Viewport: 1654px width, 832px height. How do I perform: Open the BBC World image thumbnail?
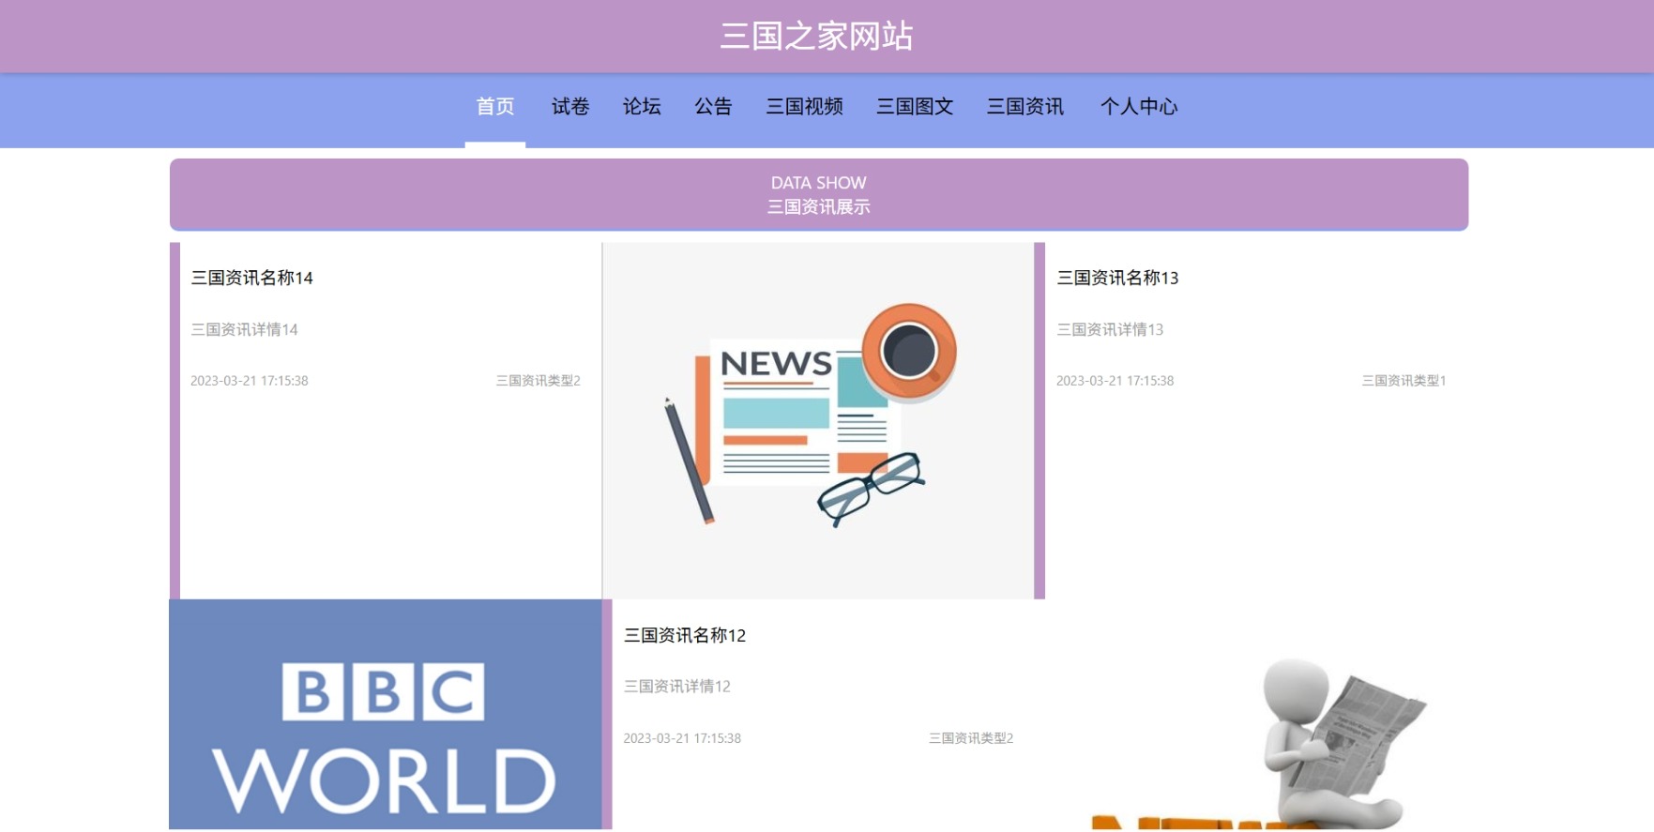[385, 715]
